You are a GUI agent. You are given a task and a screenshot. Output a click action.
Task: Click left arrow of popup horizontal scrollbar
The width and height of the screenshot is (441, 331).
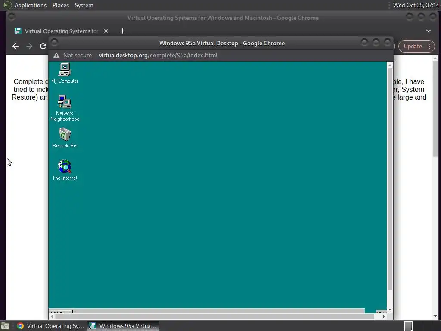pyautogui.click(x=52, y=316)
